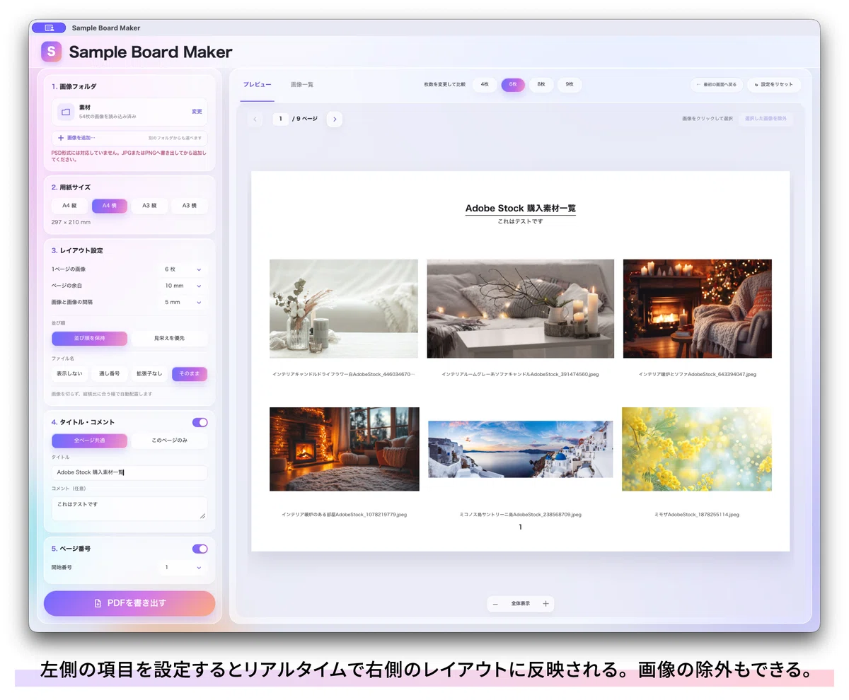This screenshot has width=849, height=700.
Task: Select A3 縦 paper size
Action: pos(149,206)
